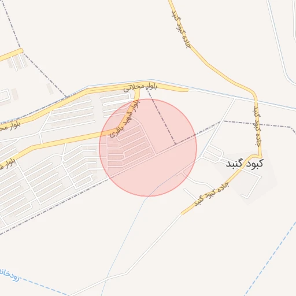Click the center of the red shaded circle
This screenshot has height=296, width=296.
point(148,148)
